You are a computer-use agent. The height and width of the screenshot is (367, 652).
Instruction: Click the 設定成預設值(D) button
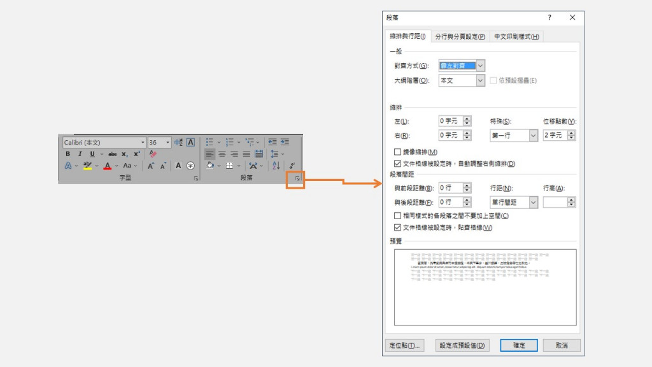(x=462, y=345)
